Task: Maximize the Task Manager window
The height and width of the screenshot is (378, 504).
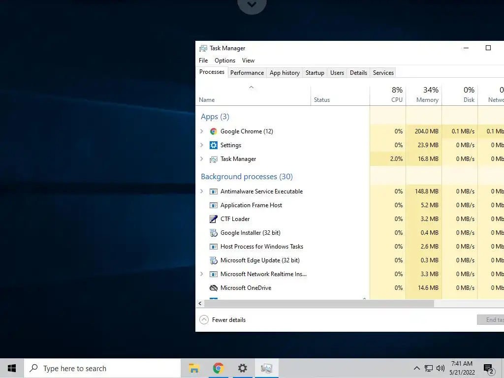Action: pyautogui.click(x=488, y=48)
